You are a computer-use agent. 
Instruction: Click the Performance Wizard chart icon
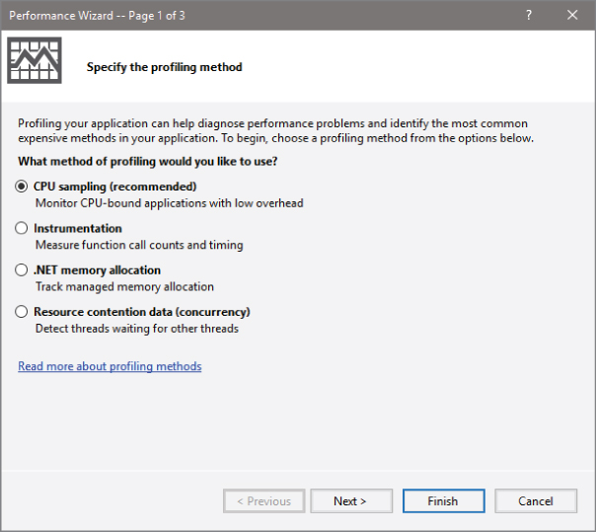(x=35, y=61)
